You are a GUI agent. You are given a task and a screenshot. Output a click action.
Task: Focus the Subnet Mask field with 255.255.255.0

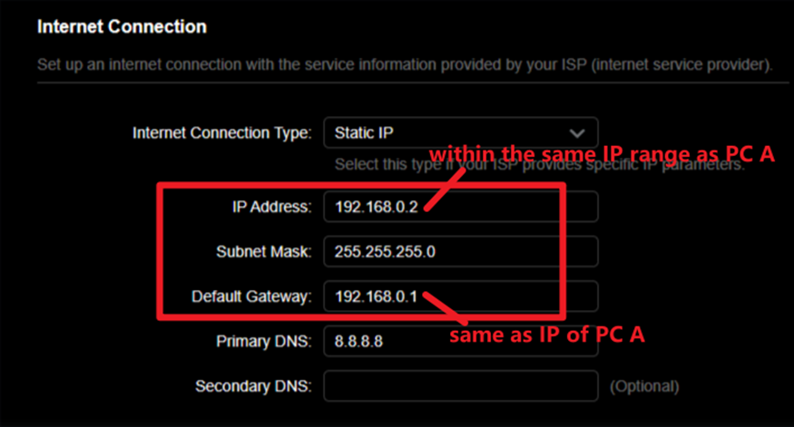click(x=460, y=251)
